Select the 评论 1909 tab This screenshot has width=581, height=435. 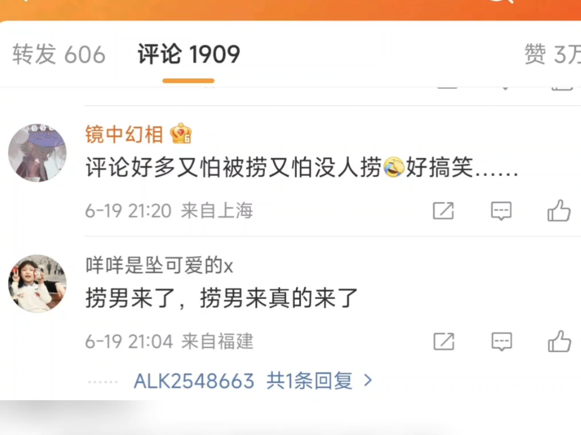tap(189, 54)
